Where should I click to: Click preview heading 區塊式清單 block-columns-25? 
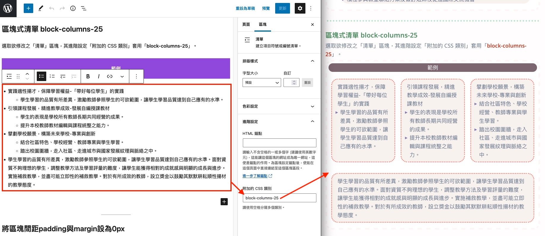coord(371,35)
